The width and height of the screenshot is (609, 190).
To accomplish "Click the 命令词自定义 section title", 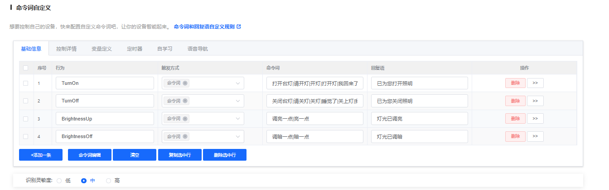I will point(33,7).
